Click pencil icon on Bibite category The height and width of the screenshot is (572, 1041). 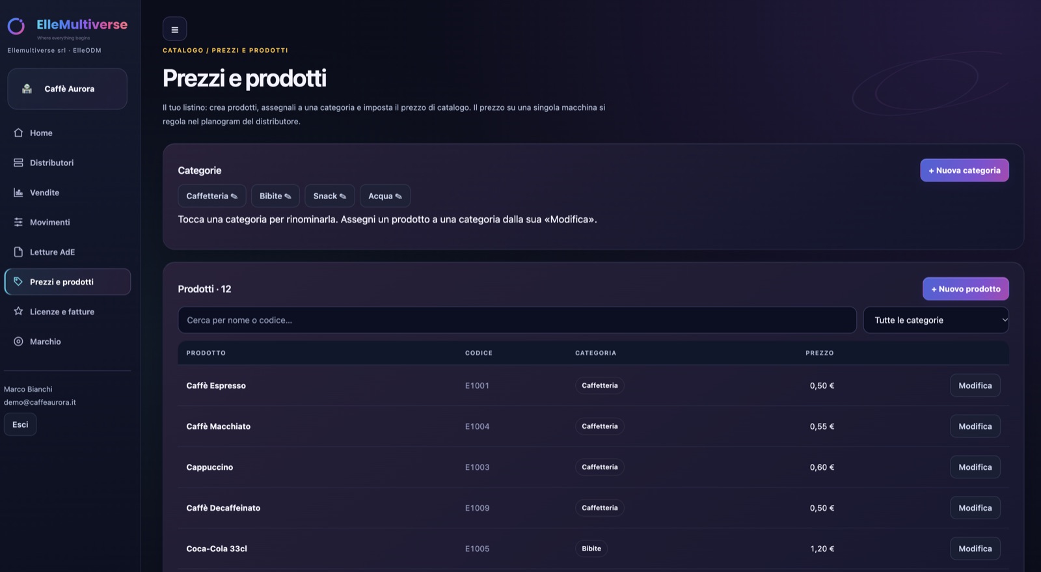(x=288, y=196)
